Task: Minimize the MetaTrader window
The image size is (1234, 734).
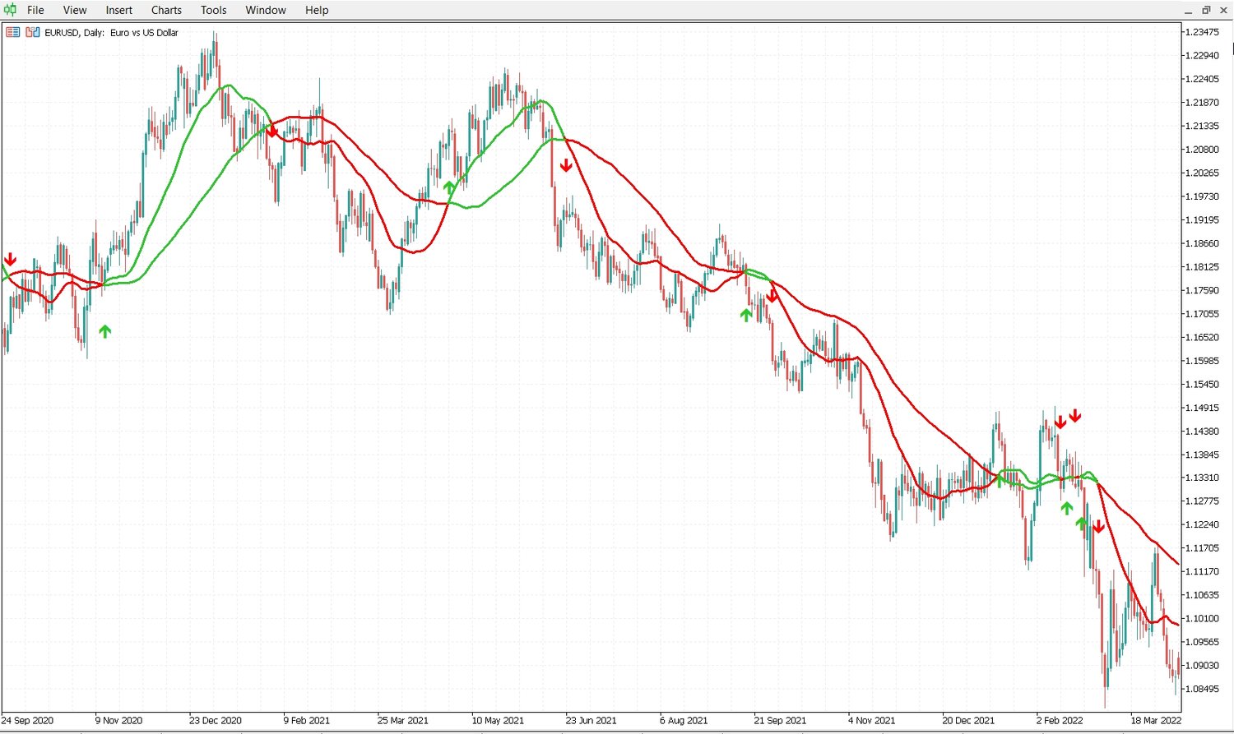Action: (1188, 10)
